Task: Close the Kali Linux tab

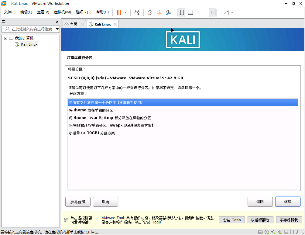Action: [115, 24]
